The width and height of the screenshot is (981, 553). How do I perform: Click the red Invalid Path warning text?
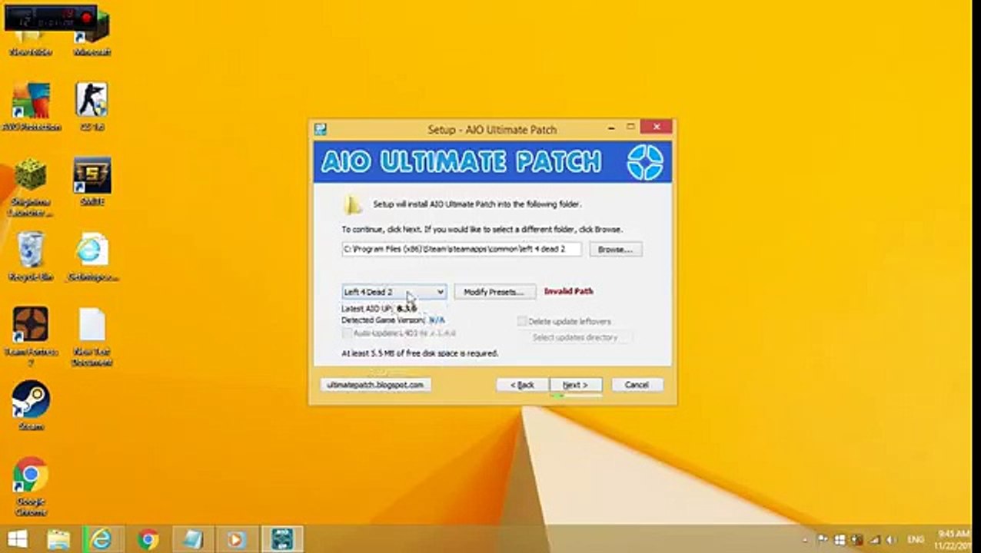pyautogui.click(x=569, y=292)
